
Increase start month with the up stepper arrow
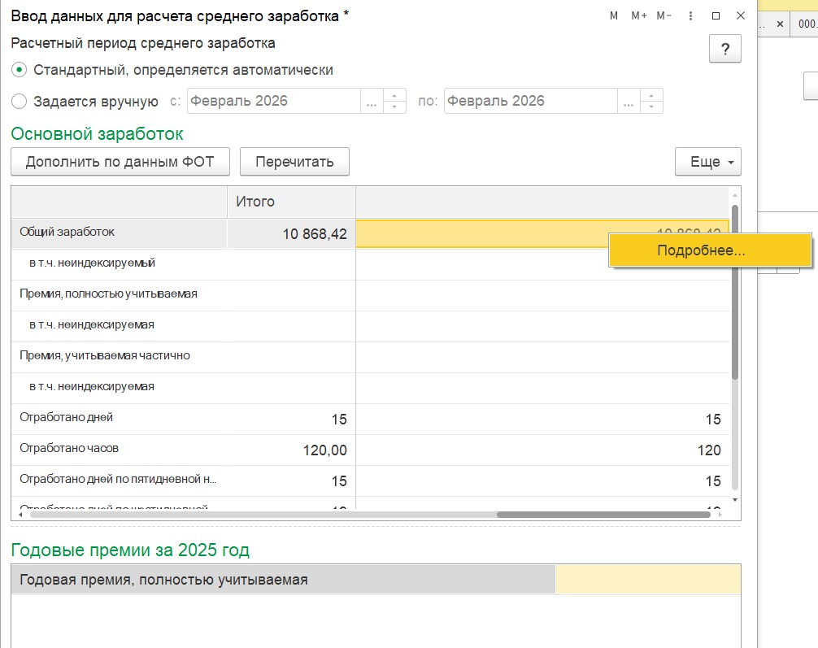[x=394, y=95]
